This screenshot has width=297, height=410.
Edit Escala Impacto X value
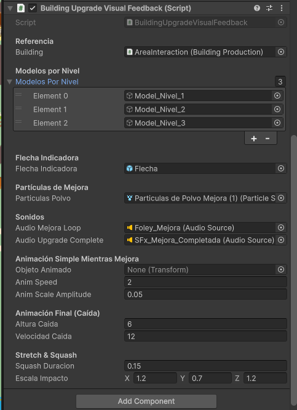tap(155, 378)
